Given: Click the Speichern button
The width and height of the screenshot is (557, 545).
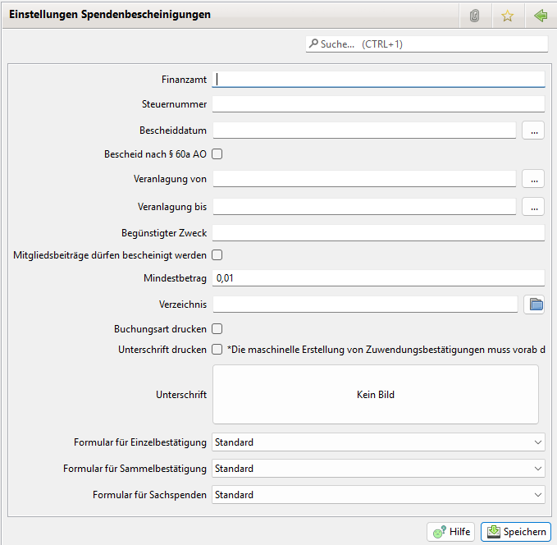Looking at the screenshot, I should click(515, 532).
